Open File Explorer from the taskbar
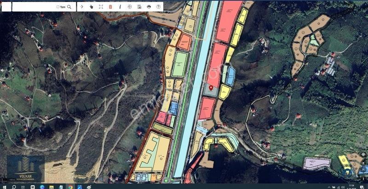 [52, 187]
